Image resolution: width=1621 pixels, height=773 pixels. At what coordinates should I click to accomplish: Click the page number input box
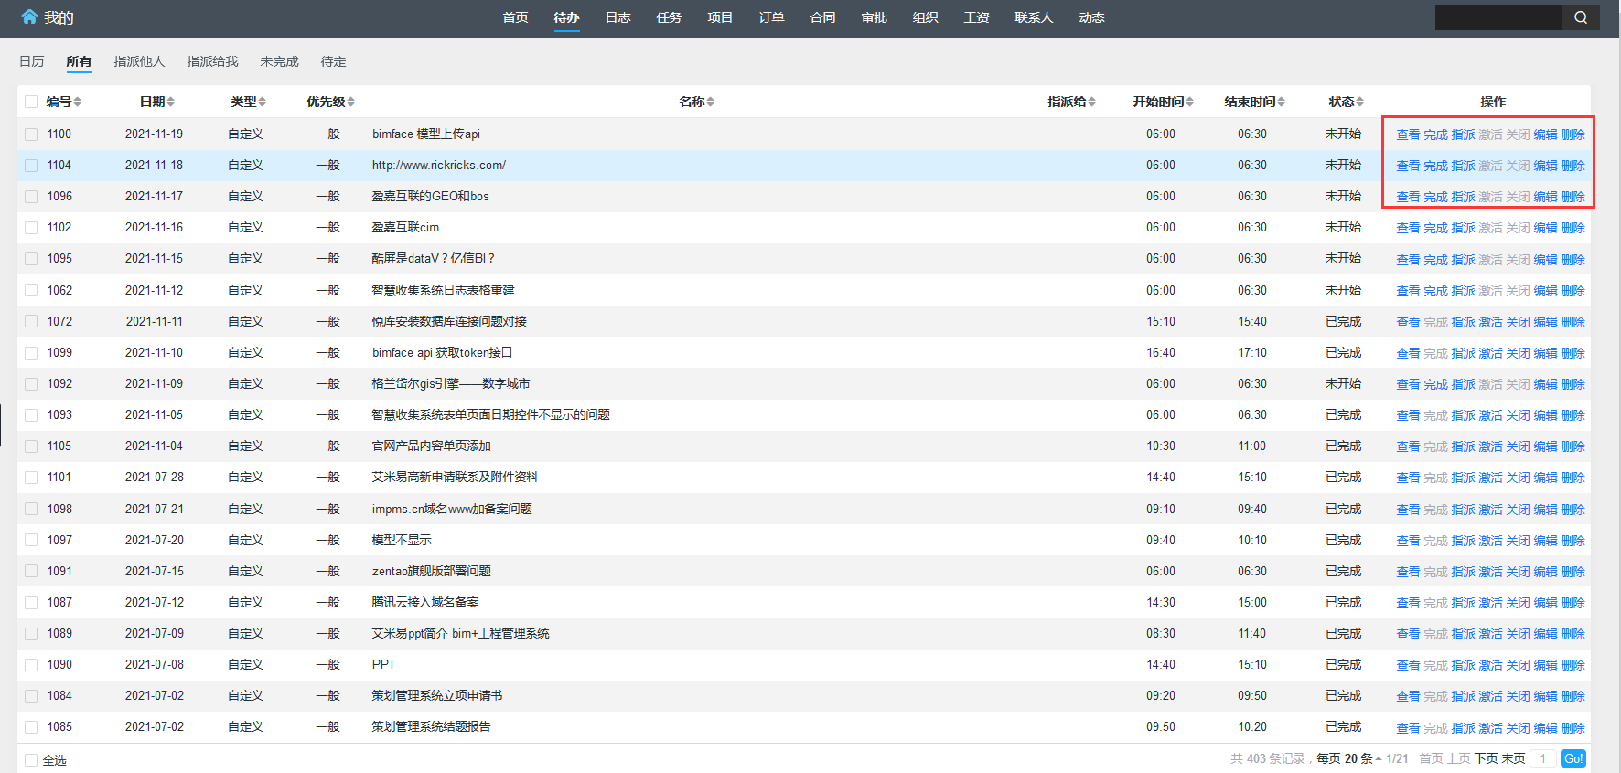(1542, 758)
